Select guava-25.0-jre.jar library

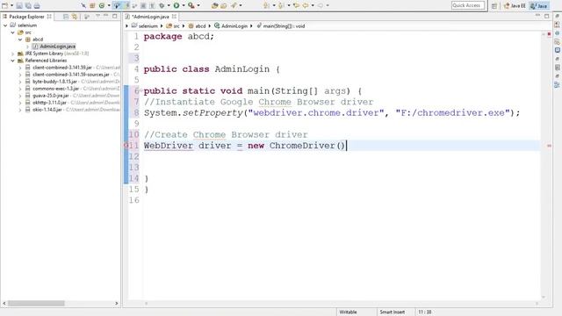(x=51, y=96)
